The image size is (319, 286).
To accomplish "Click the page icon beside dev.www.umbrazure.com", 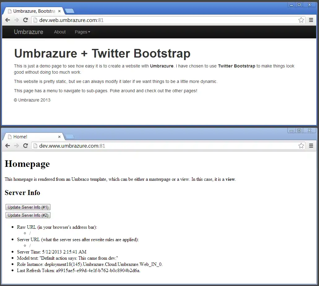I will (x=35, y=146).
